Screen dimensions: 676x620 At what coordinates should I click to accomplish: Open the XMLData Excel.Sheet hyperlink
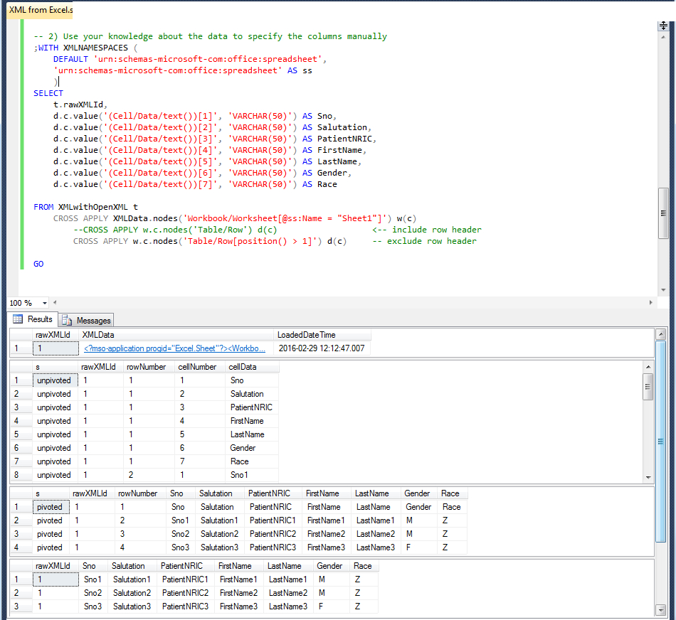point(174,348)
